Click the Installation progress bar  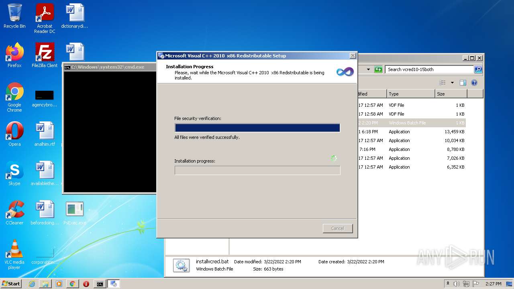click(x=257, y=170)
